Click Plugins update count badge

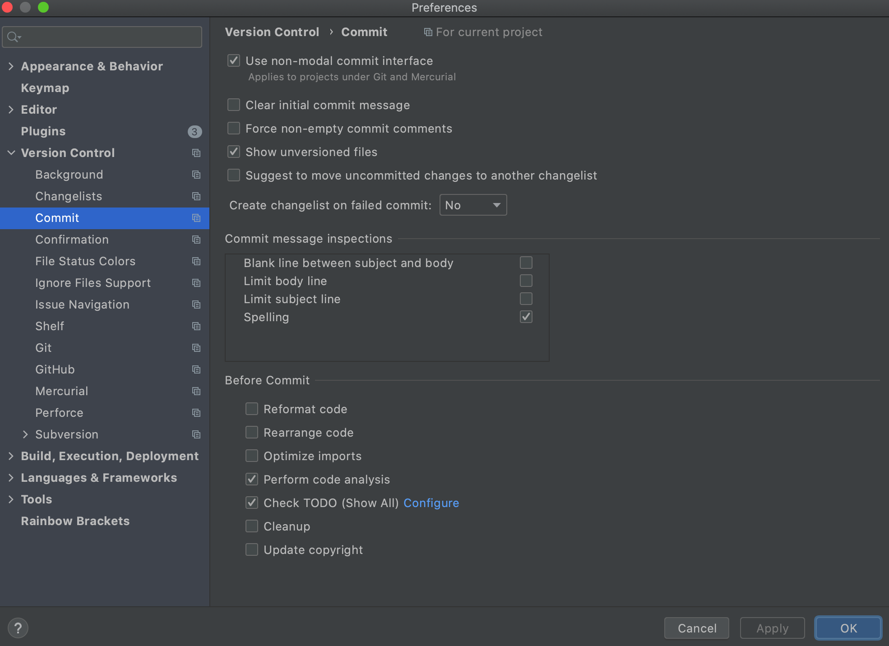(194, 131)
